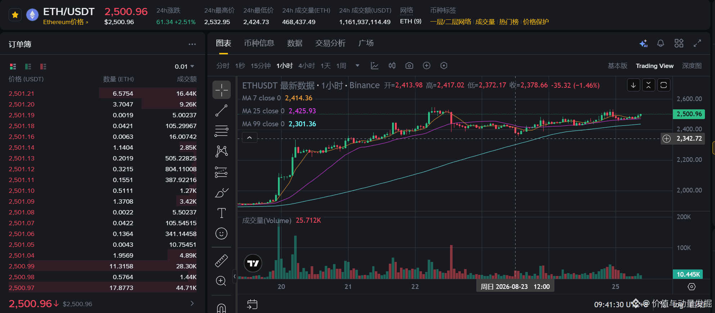
Task: Select the text annotation tool
Action: [221, 213]
